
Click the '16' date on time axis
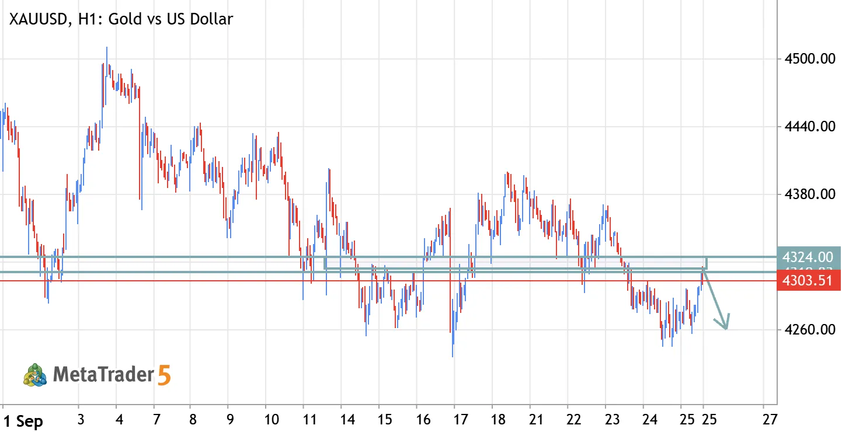(x=423, y=419)
